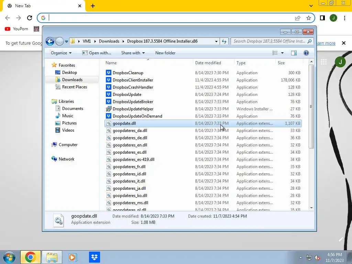Dismiss the Chrome info bar

tap(343, 43)
